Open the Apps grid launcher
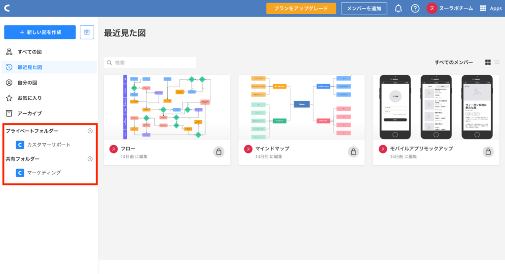505x274 pixels. (491, 8)
